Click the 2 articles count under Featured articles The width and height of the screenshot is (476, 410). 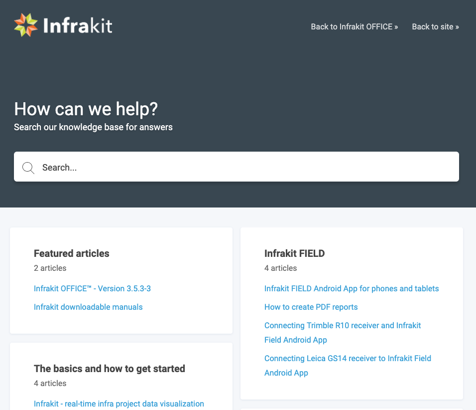[x=50, y=268]
